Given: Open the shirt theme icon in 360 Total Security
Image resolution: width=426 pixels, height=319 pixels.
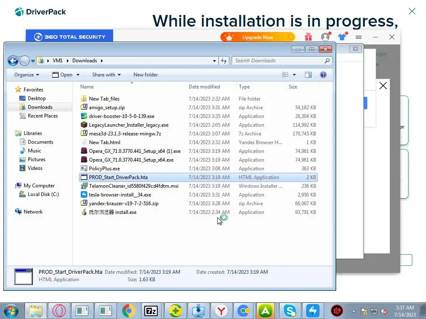Looking at the screenshot, I should click(x=342, y=36).
